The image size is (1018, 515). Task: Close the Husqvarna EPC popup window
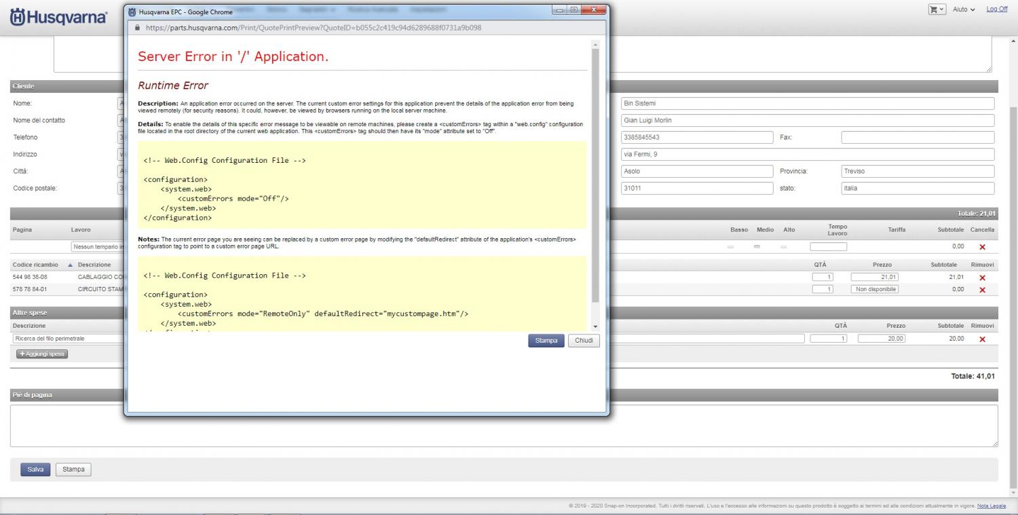point(594,10)
